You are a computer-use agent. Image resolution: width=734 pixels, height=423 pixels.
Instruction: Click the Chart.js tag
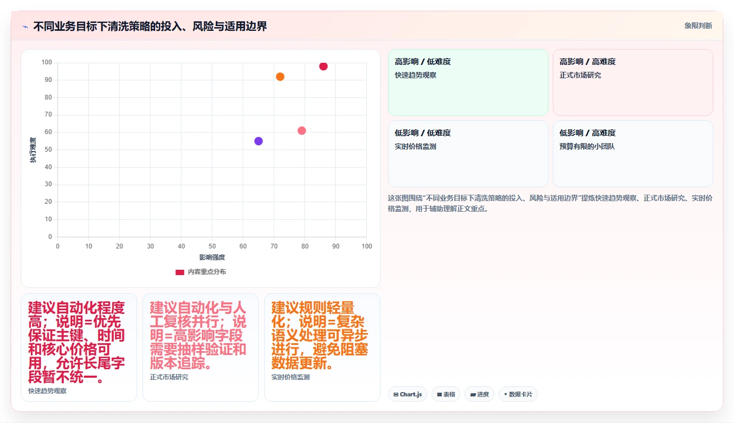[408, 394]
